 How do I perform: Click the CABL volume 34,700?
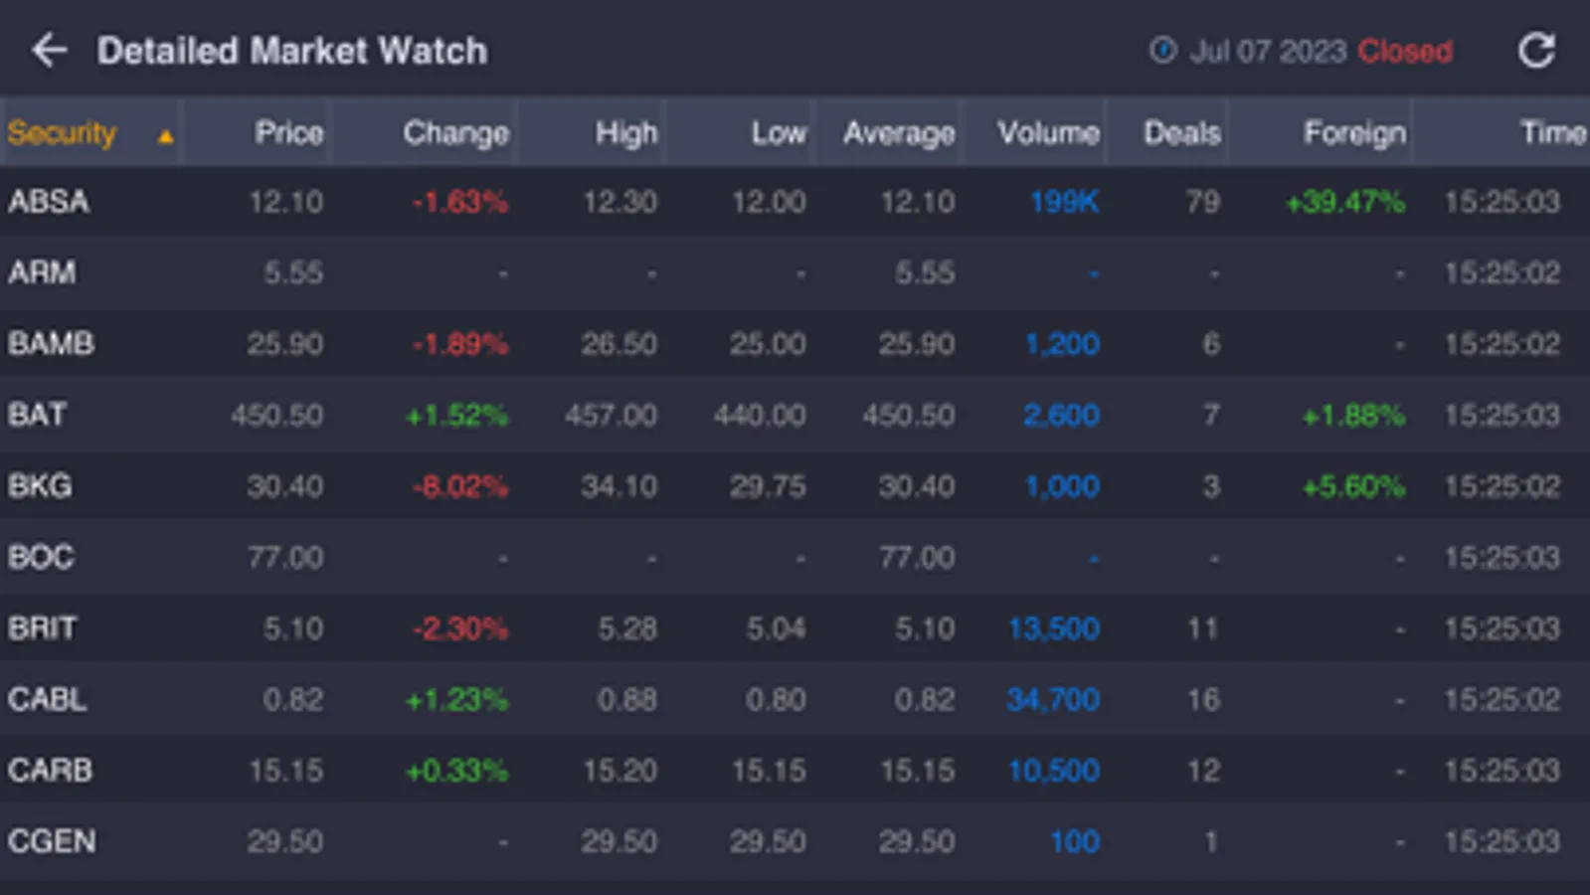click(1053, 699)
